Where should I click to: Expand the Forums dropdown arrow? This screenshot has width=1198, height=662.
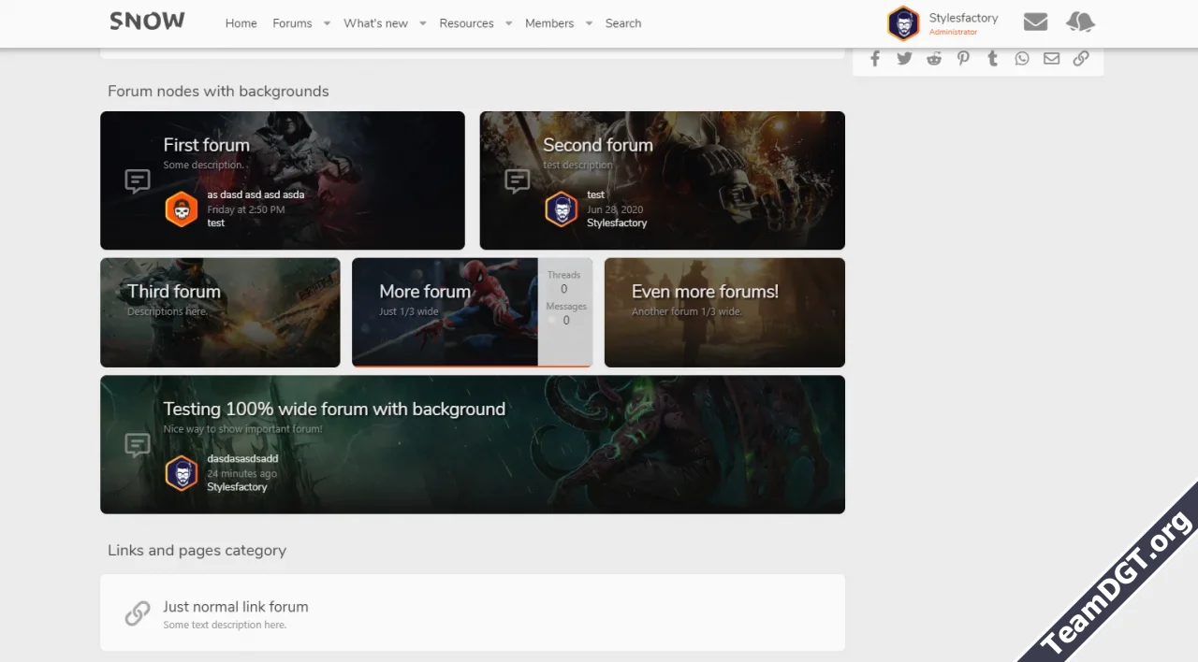(327, 23)
